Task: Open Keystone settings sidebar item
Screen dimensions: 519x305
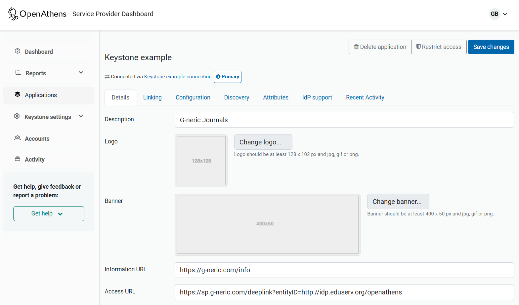Action: [x=48, y=117]
